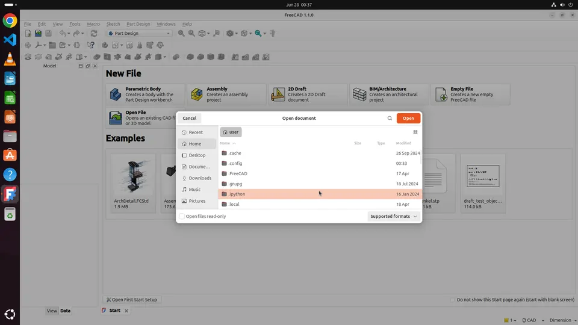The height and width of the screenshot is (325, 578).
Task: Click the Open File icon on Start page
Action: (x=116, y=118)
